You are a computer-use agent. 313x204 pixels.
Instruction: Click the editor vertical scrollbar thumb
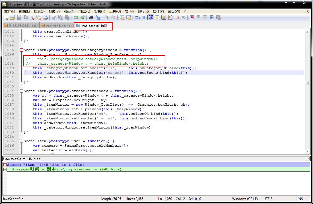coord(307,83)
